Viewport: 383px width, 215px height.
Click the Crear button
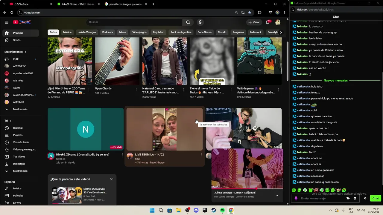click(254, 22)
